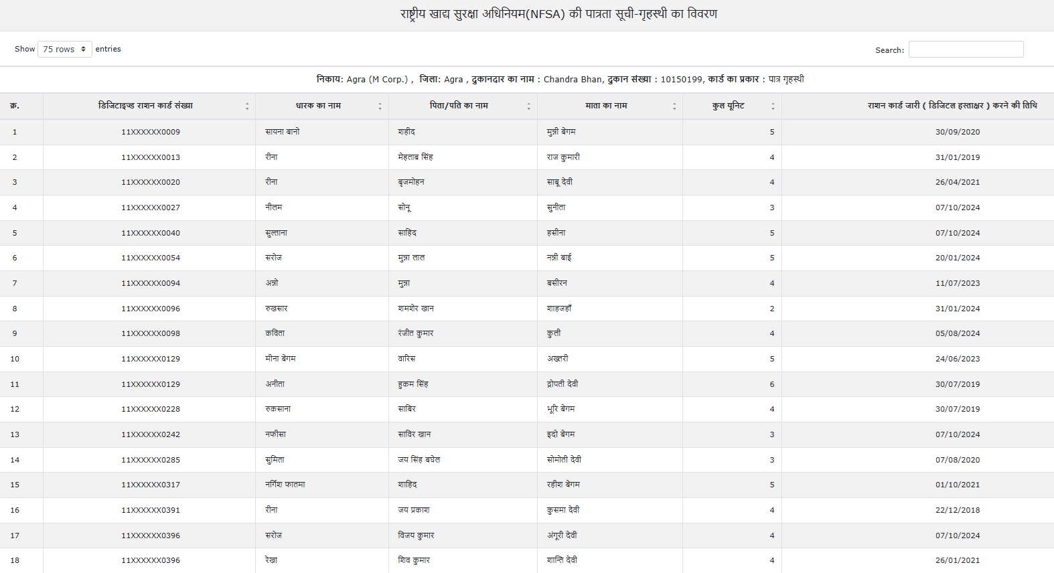Screen dimensions: 1054x573
Task: Click holder name सुल्ताना
Action: click(x=277, y=233)
